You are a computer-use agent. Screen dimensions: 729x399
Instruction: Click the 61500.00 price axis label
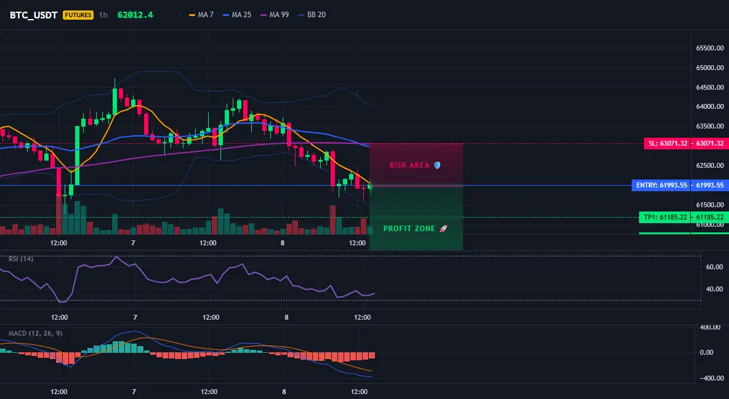click(710, 205)
